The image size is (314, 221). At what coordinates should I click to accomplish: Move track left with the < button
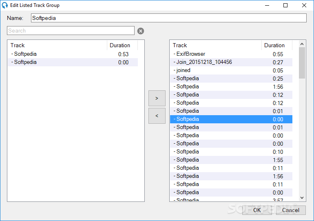[157, 116]
